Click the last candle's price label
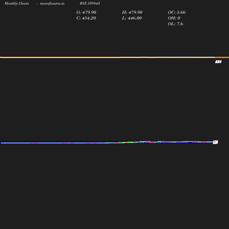This screenshot has height=229, width=229. click(x=215, y=142)
